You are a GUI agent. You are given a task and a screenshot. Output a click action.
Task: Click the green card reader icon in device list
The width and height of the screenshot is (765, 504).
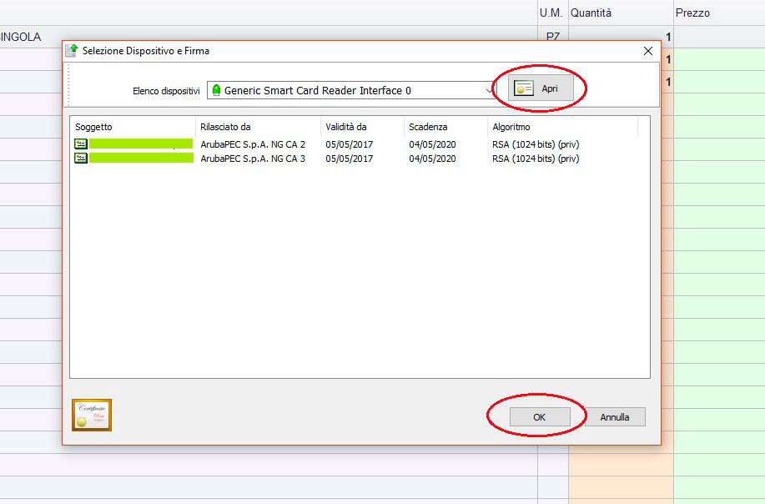tap(217, 90)
